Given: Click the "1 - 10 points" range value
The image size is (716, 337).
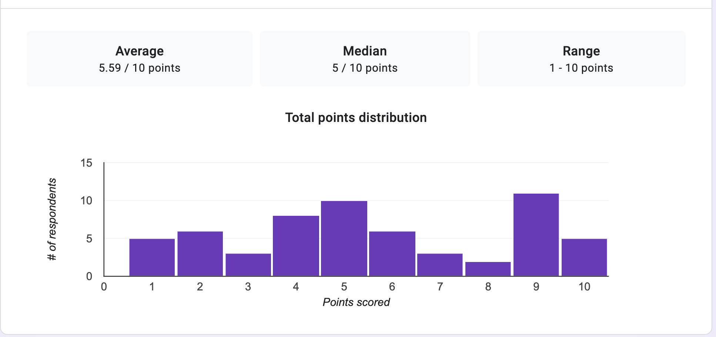Looking at the screenshot, I should (581, 68).
